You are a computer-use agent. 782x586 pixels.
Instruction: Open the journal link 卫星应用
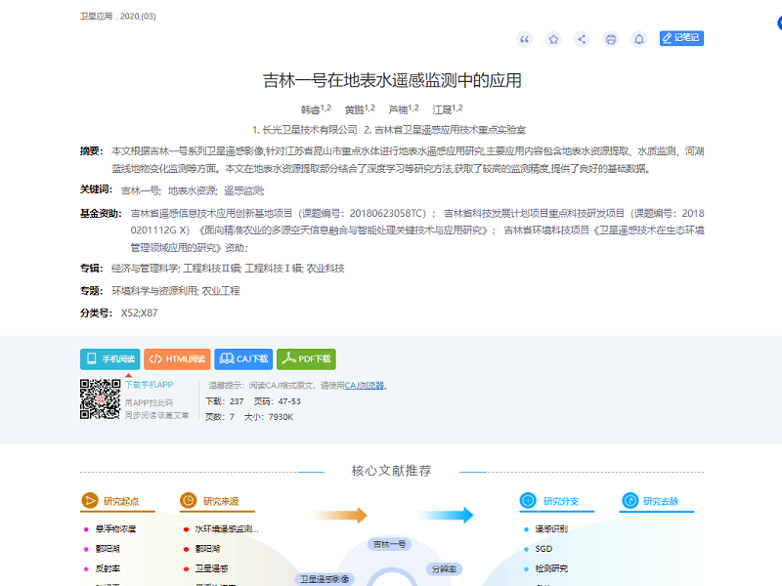[x=97, y=17]
